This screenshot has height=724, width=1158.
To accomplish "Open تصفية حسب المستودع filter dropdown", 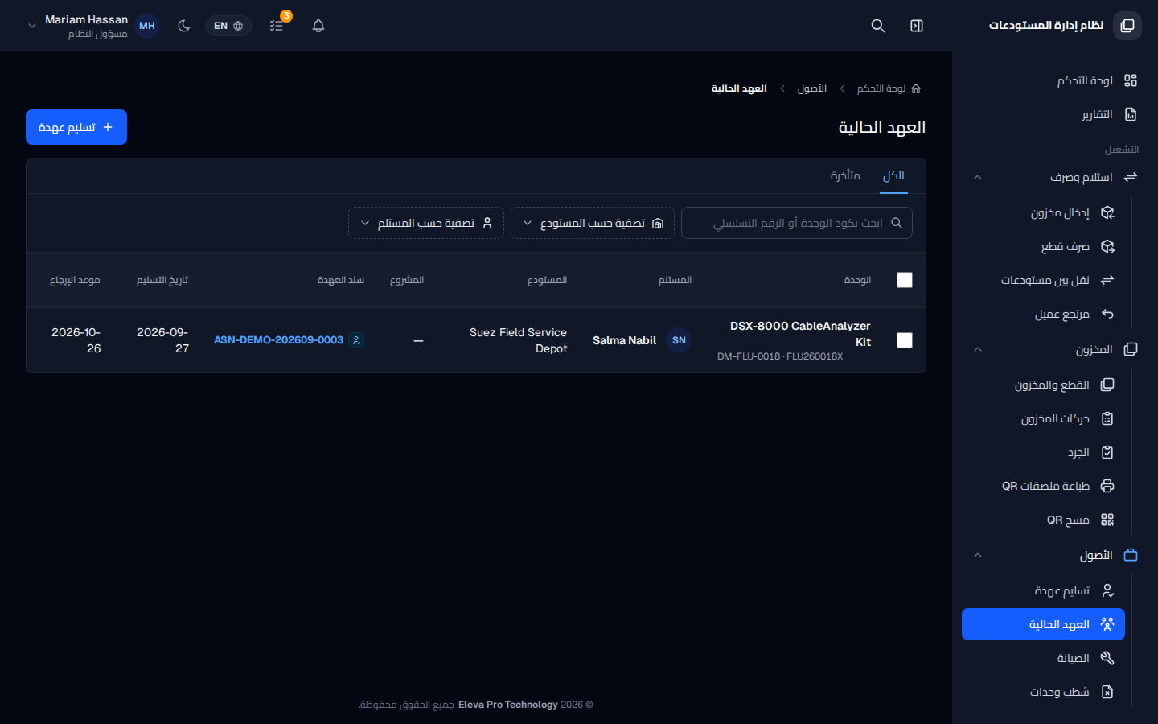I will [593, 223].
